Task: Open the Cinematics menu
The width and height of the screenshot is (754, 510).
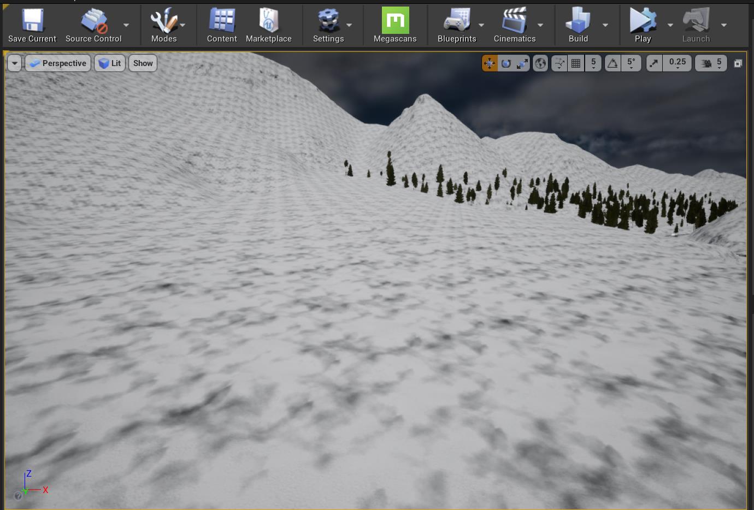Action: [515, 26]
